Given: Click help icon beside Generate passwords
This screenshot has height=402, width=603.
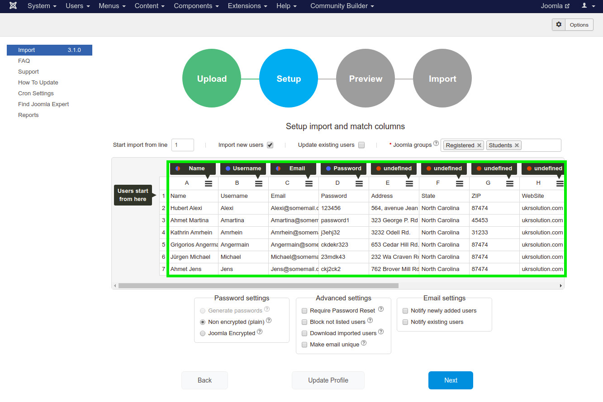Looking at the screenshot, I should (267, 309).
